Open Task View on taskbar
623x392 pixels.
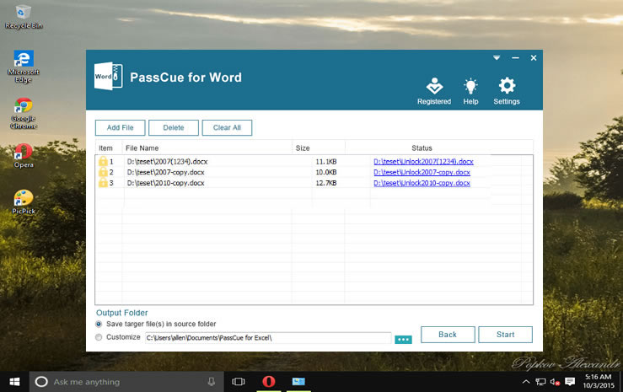pyautogui.click(x=239, y=382)
